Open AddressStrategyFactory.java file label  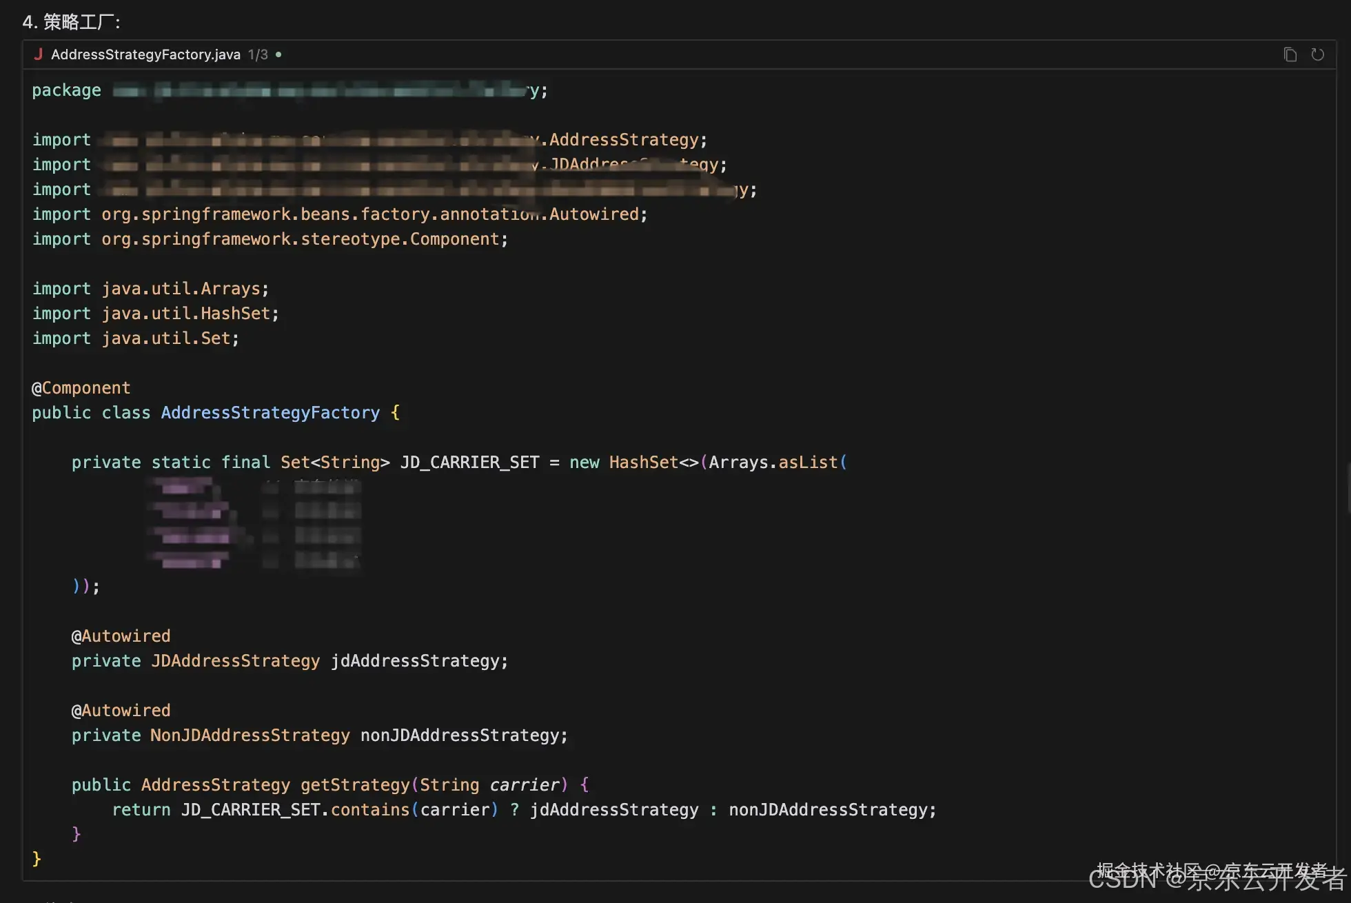click(x=145, y=54)
